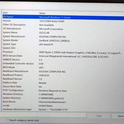Screen dimensions: 124x124
Task: Select the BIOS Mode row
Action: tap(63, 67)
